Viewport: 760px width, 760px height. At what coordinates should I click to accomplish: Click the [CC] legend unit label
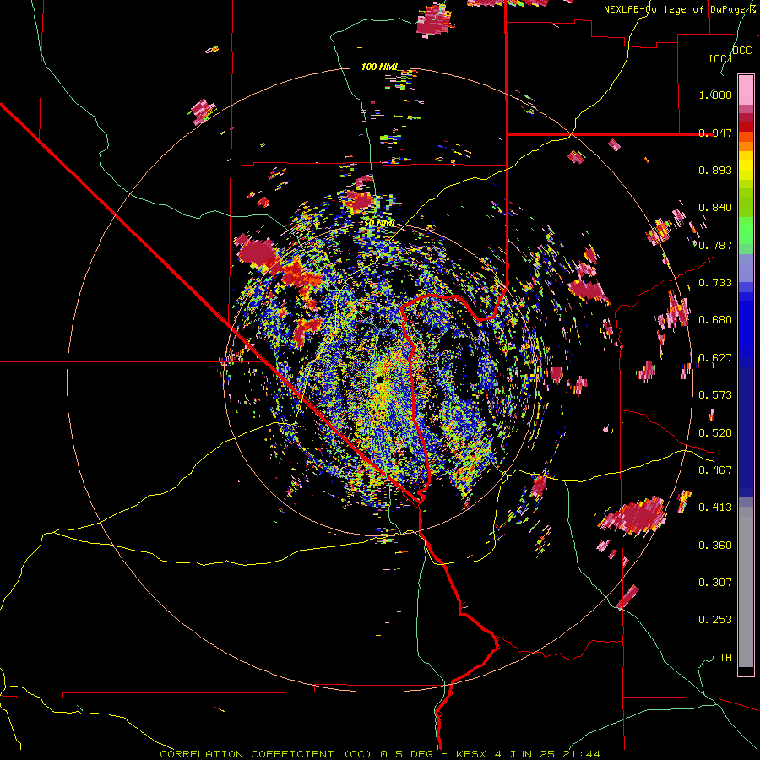pos(720,58)
